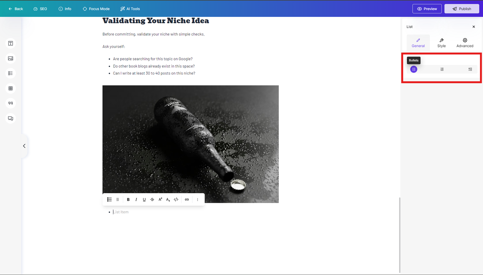Apply superscript formatting icon
This screenshot has width=483, height=275.
pos(160,199)
